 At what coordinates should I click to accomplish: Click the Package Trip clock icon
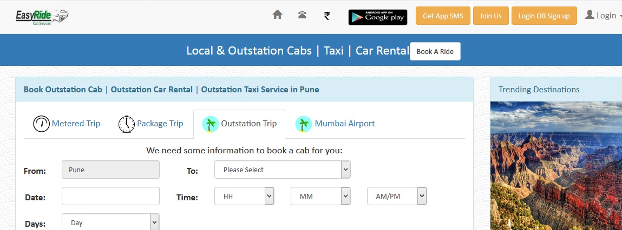click(x=127, y=124)
